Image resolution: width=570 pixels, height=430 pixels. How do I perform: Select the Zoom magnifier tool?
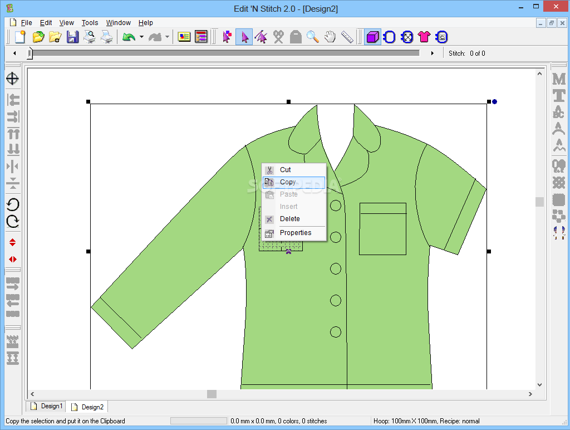313,37
